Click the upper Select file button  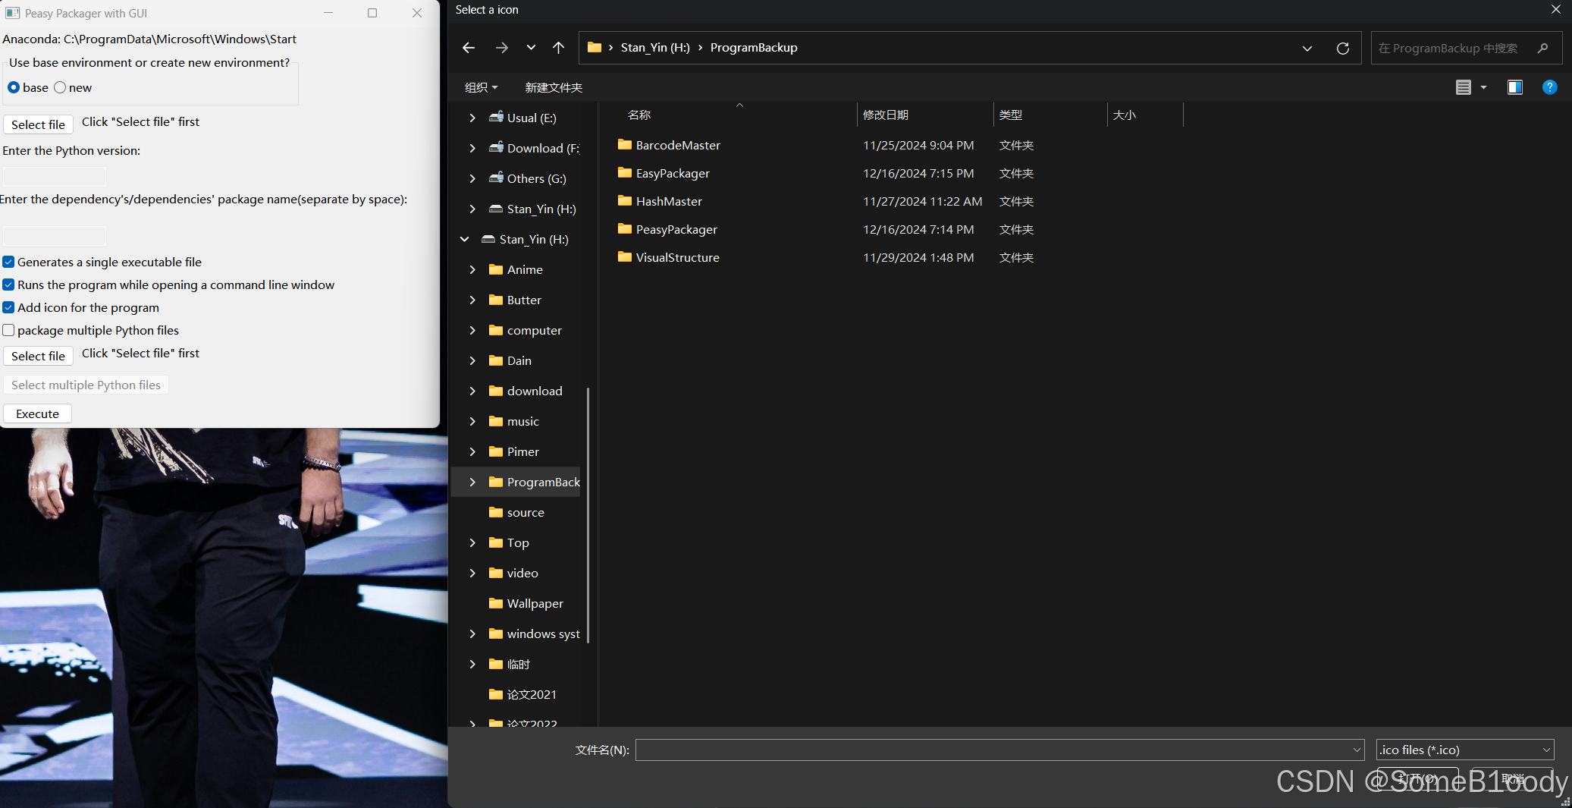pos(38,124)
